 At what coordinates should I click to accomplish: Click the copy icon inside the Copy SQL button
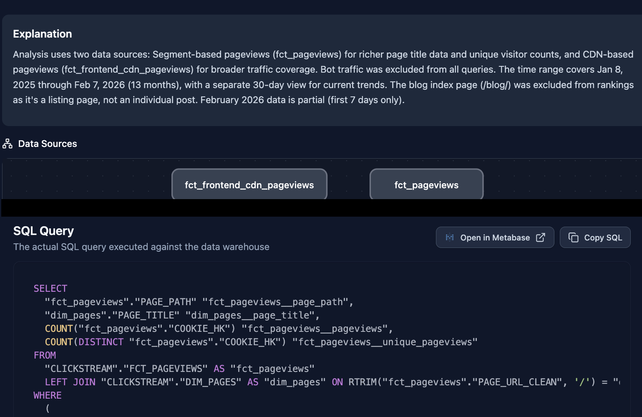pos(573,237)
